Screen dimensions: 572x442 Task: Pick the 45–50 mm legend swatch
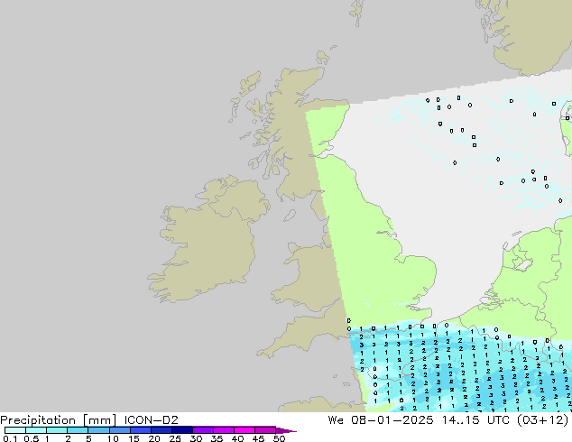(x=265, y=430)
